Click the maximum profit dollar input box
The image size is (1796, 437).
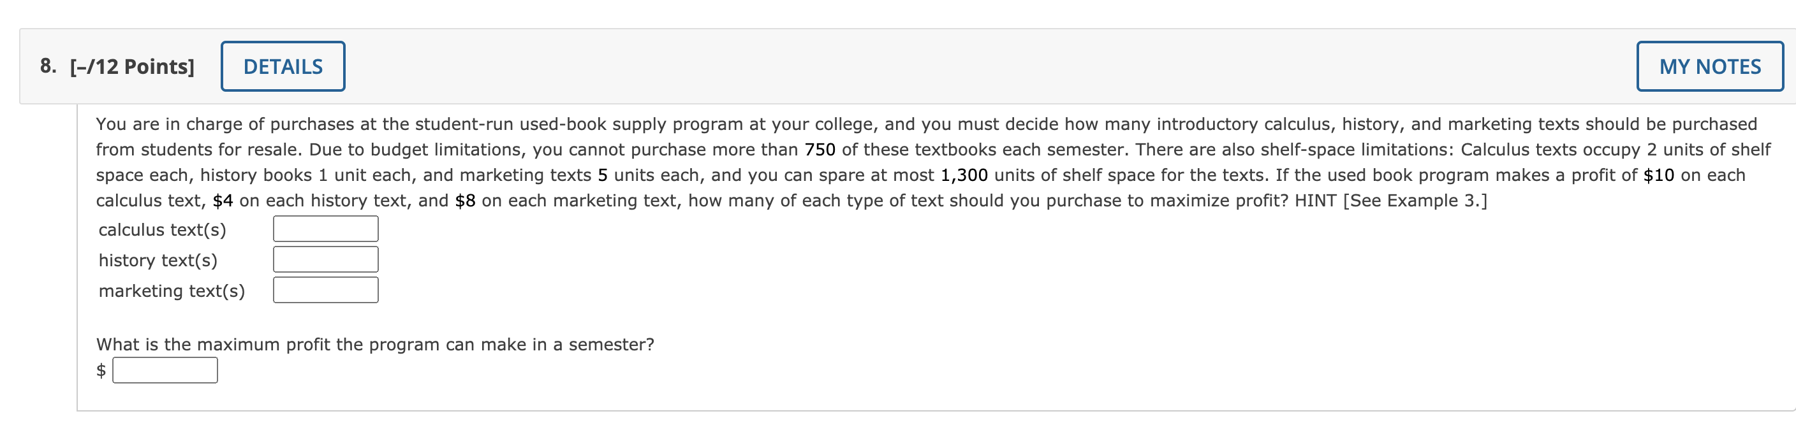165,370
